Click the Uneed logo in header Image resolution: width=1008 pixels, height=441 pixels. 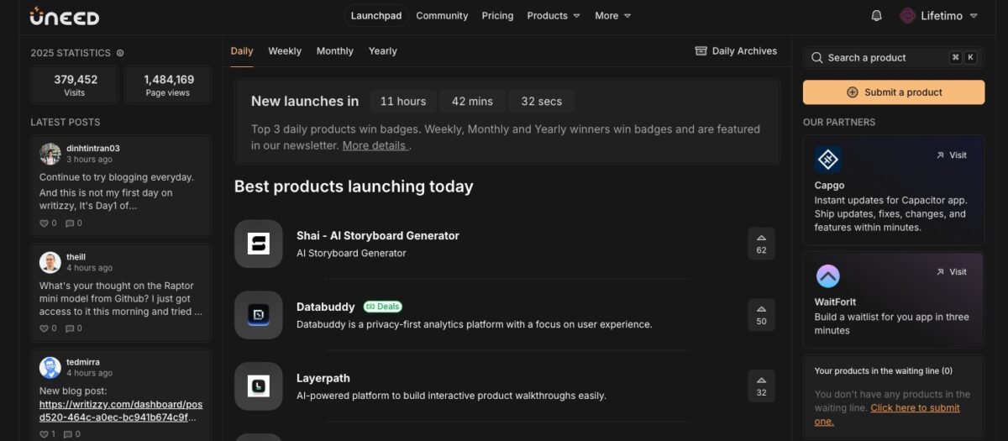[x=65, y=16]
